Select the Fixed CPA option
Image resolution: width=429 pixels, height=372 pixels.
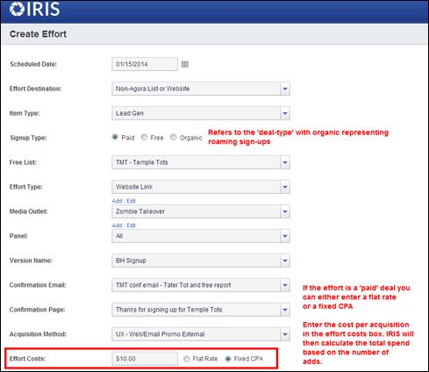point(228,359)
